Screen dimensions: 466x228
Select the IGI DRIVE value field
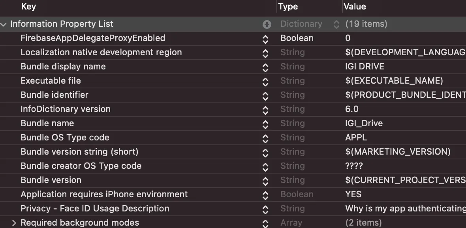[x=365, y=67]
